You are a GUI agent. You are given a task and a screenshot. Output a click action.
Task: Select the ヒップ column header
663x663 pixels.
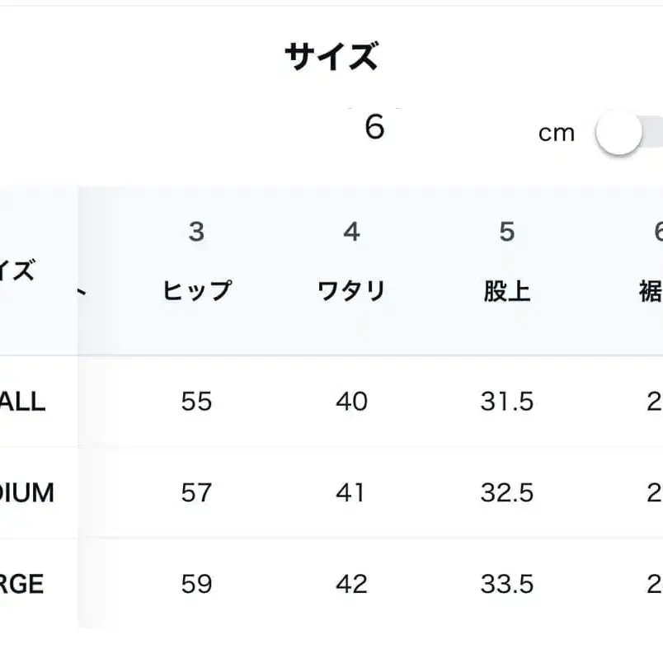(196, 289)
